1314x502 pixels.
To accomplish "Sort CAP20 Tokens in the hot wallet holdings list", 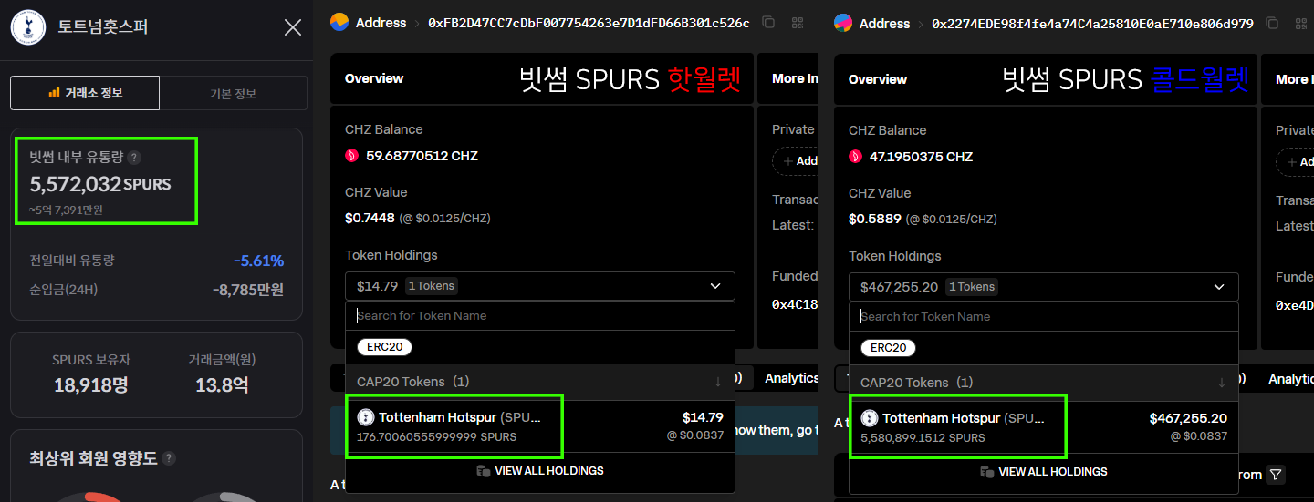I will point(718,382).
